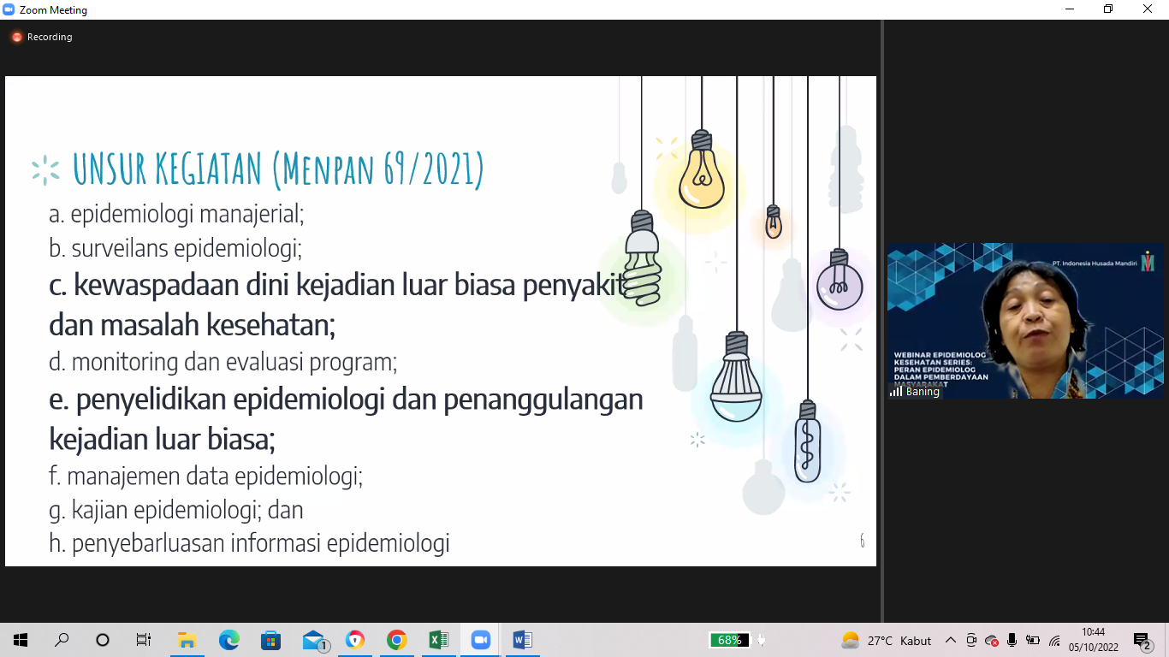Viewport: 1169px width, 657px height.
Task: Close the Zoom Meeting window
Action: [x=1148, y=9]
